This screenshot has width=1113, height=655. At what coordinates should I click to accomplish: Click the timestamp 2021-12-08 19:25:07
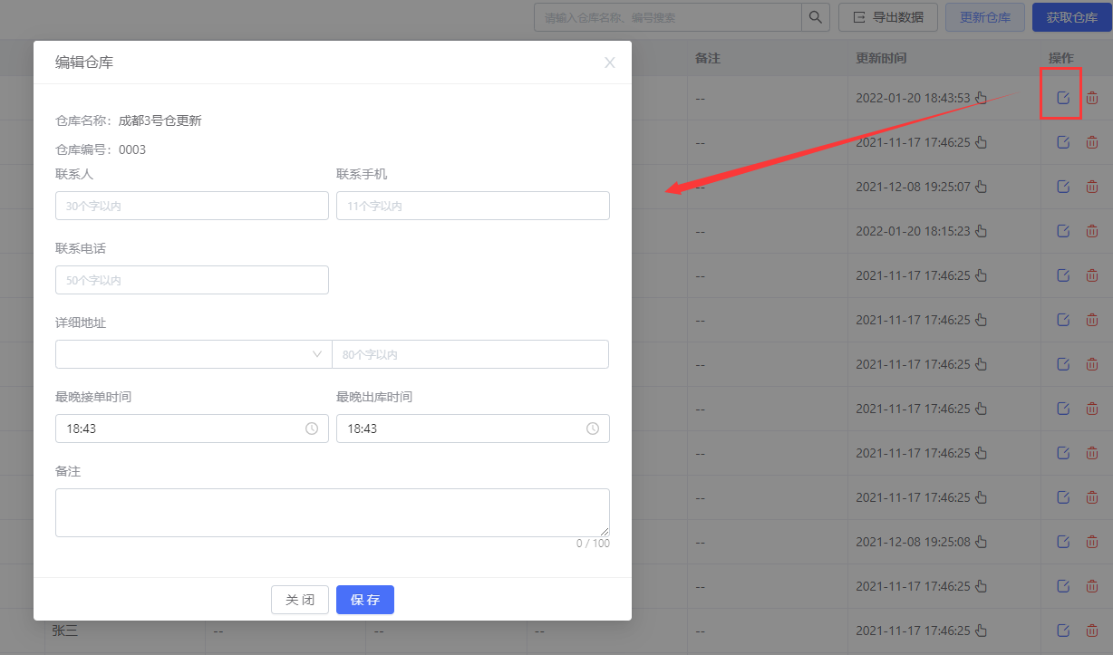pyautogui.click(x=913, y=187)
